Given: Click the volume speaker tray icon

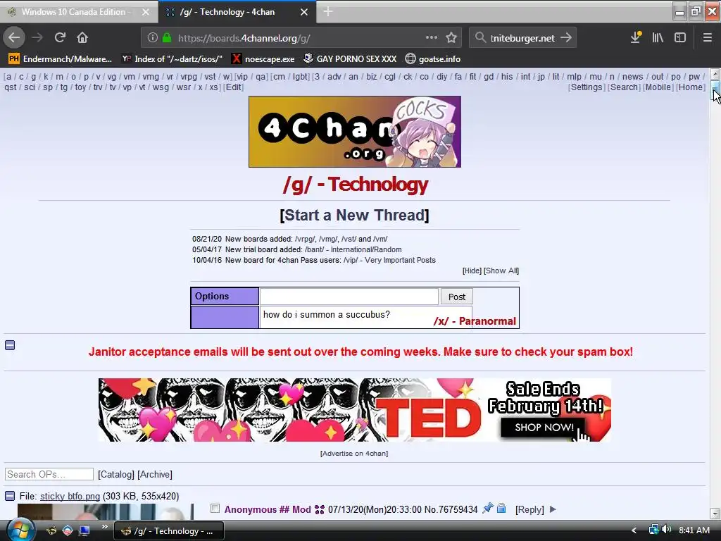Looking at the screenshot, I should tap(667, 530).
